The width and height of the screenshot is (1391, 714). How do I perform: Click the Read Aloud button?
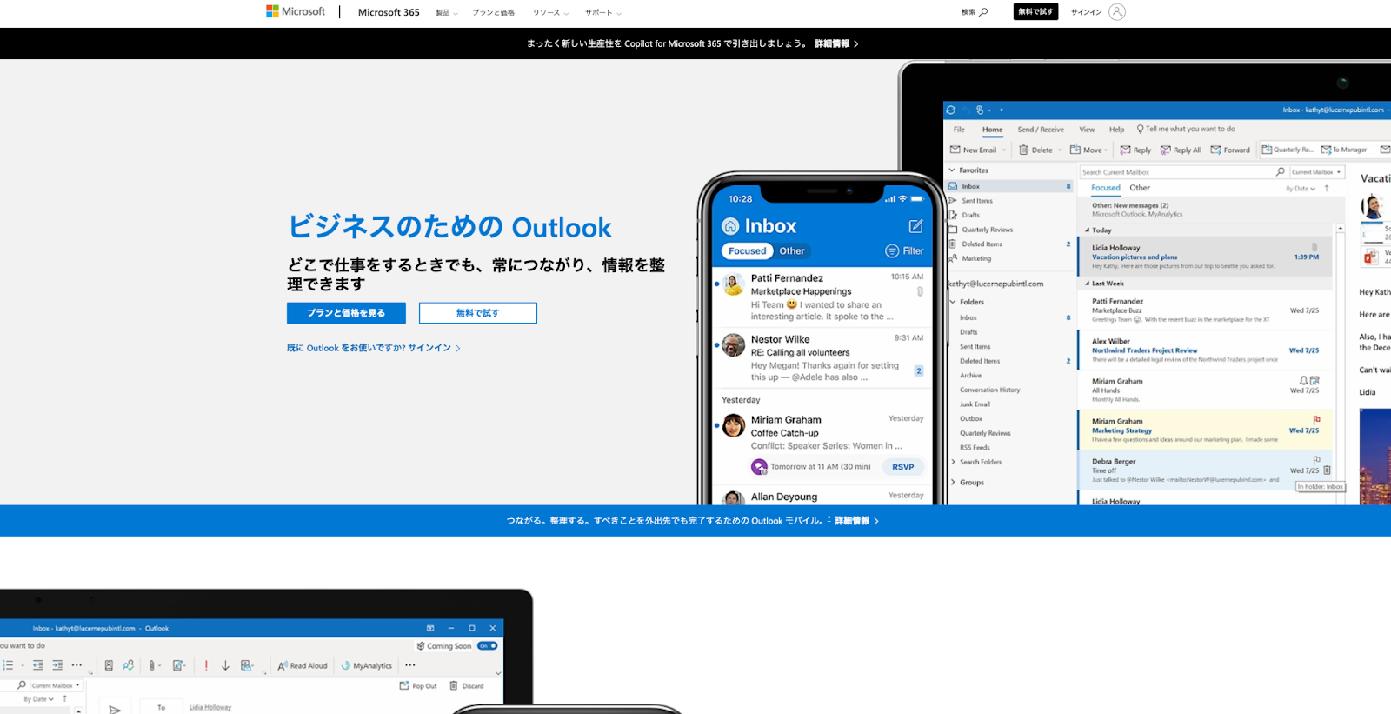[303, 666]
